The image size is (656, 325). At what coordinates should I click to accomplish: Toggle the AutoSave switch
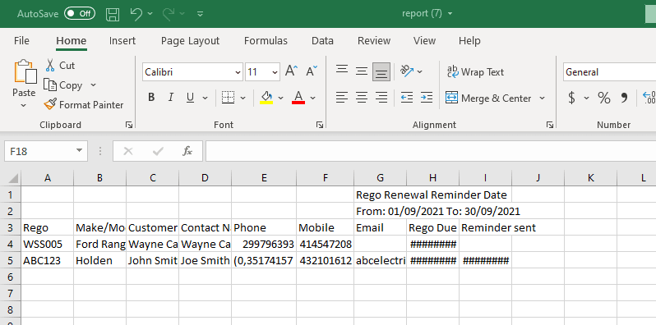(80, 13)
